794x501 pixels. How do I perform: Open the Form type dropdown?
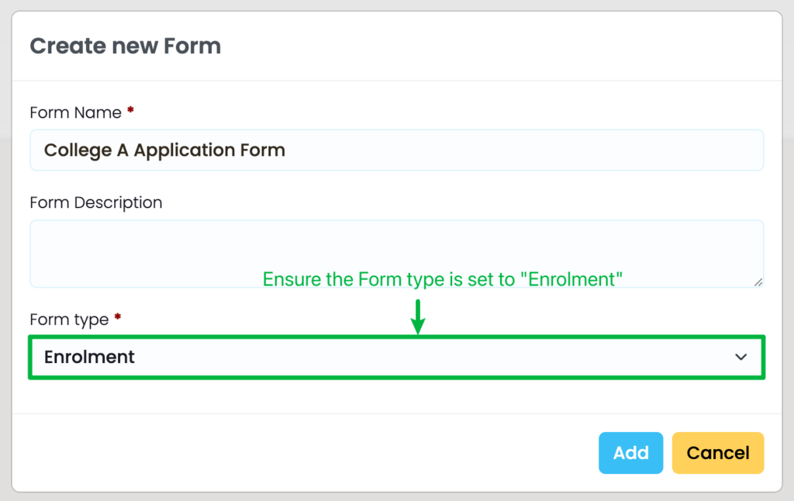(x=395, y=358)
